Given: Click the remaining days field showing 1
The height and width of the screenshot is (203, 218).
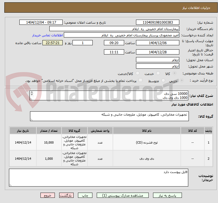Looking at the screenshot, I should pyautogui.click(x=83, y=43).
